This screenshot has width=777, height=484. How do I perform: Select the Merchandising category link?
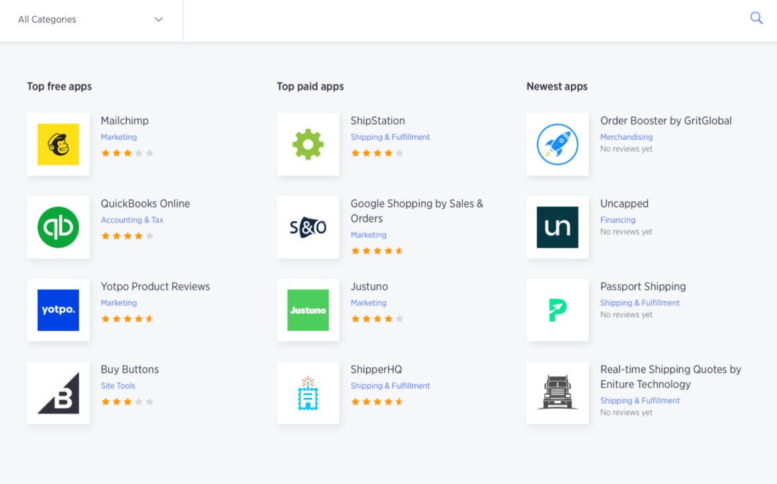pyautogui.click(x=626, y=137)
